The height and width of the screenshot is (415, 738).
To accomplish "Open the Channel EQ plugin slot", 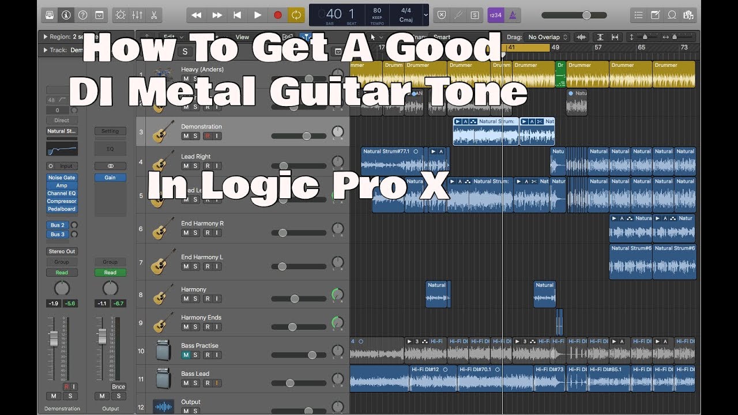I will click(x=62, y=194).
